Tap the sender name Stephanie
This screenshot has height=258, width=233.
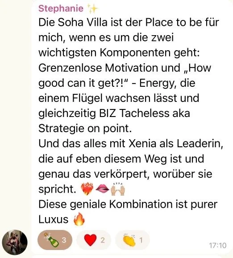point(61,8)
